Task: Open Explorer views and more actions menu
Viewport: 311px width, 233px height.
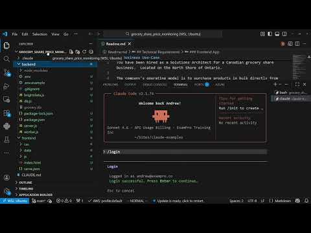Action: [91, 44]
